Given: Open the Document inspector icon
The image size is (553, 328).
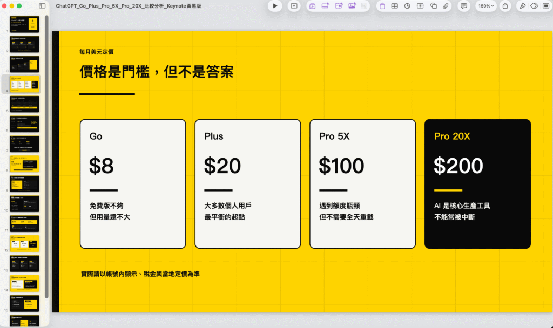Looking at the screenshot, I should coord(546,6).
